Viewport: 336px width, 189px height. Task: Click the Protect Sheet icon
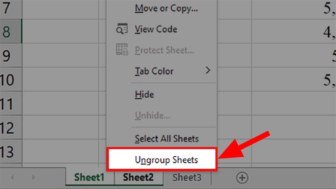121,50
